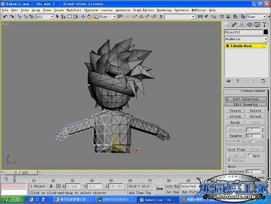Open the Create command panel tab
The image size is (271, 204).
(x=227, y=24)
